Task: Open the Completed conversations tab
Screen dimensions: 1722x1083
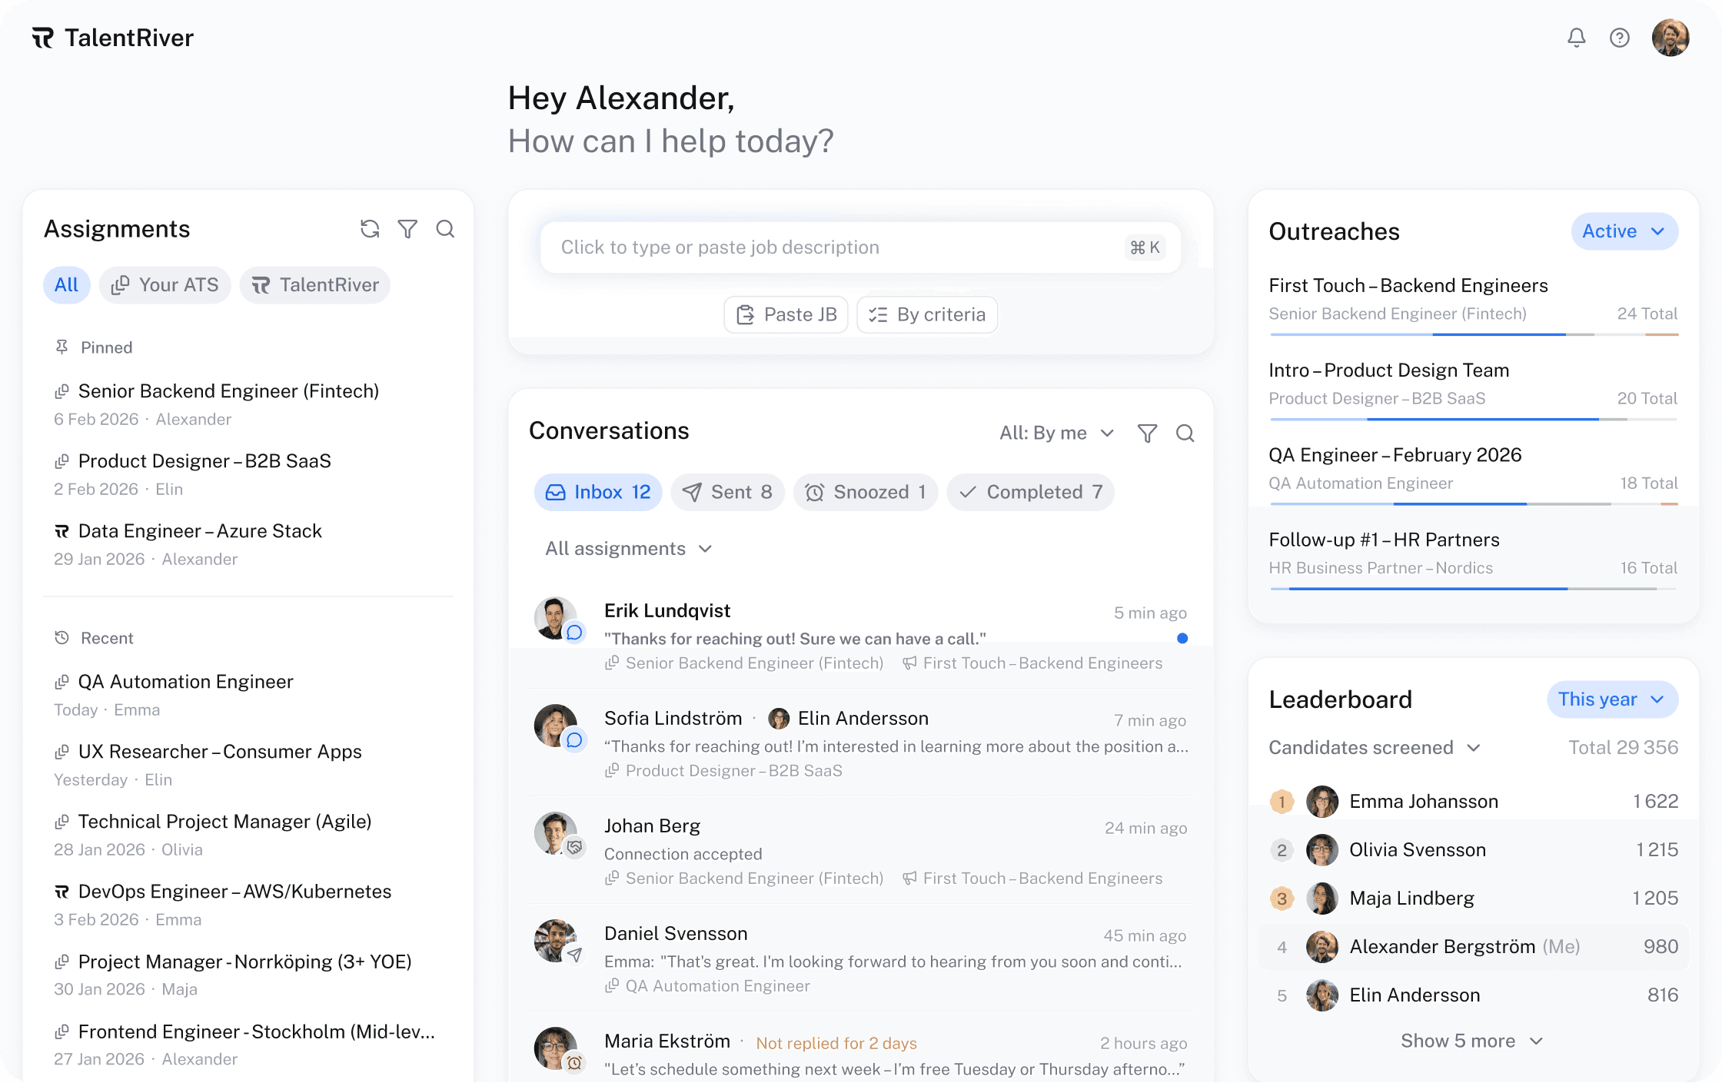Action: pyautogui.click(x=1030, y=492)
